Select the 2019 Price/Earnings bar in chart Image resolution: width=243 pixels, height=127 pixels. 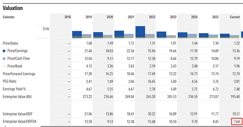click(77, 34)
